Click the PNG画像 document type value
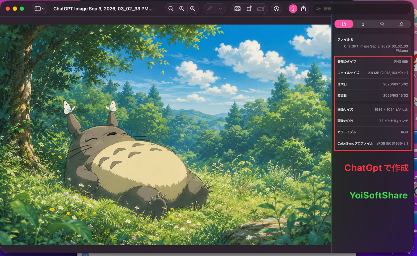Viewport: 417px width, 256px height. 401,61
